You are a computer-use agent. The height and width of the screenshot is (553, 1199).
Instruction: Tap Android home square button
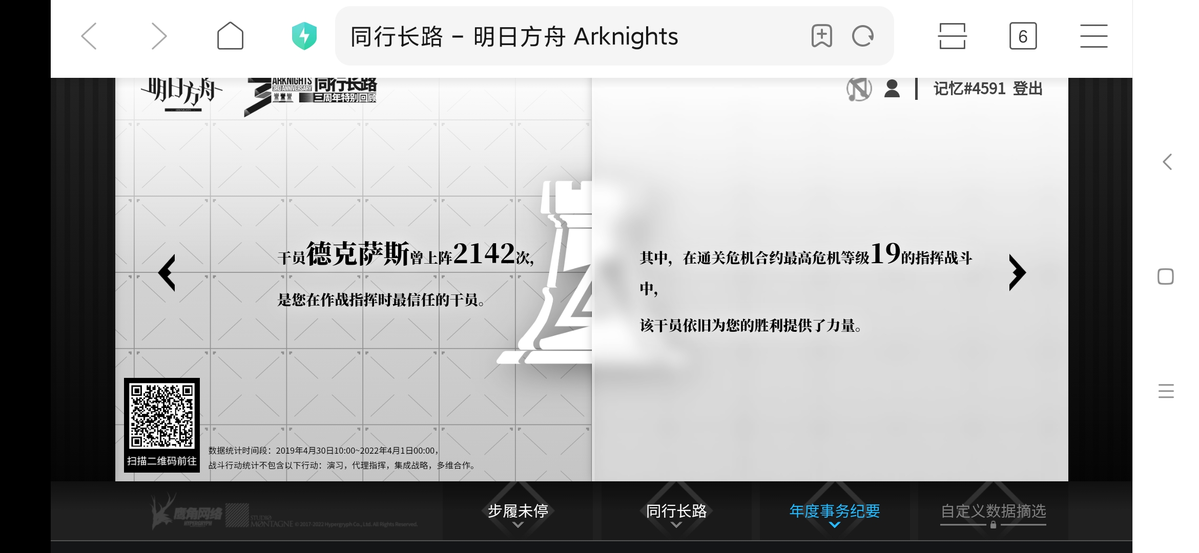(x=1166, y=276)
